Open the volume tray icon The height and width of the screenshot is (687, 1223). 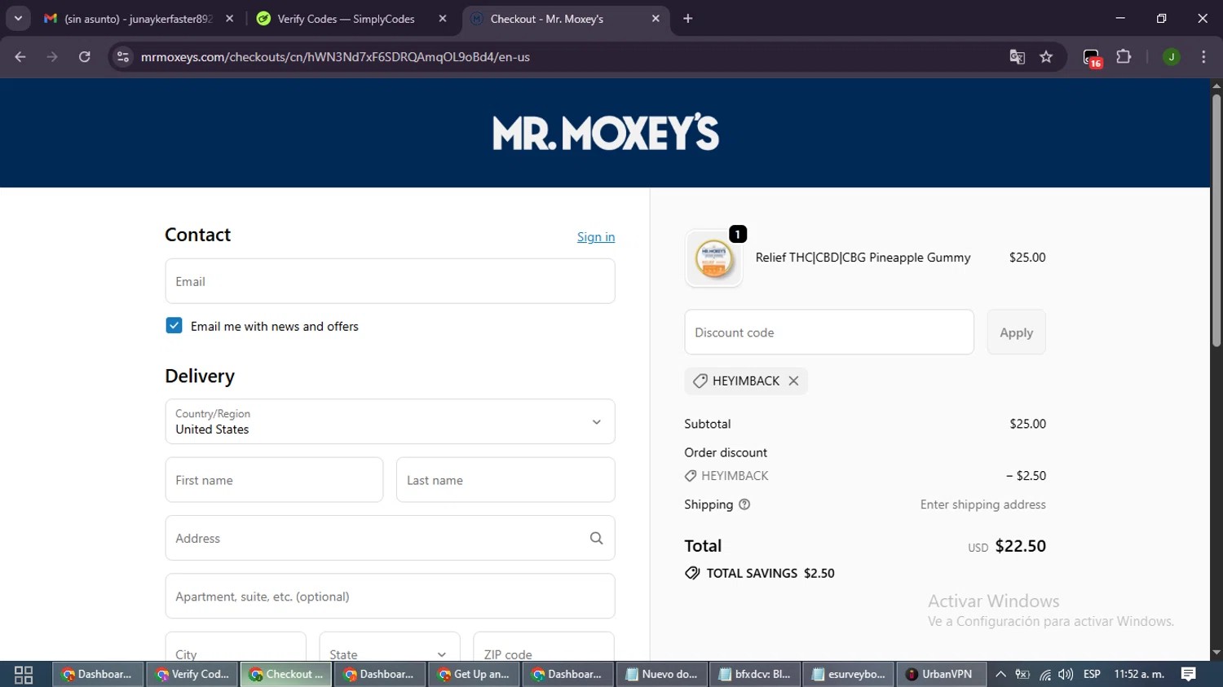[1066, 674]
